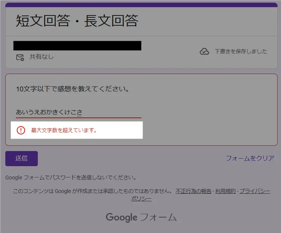
Task: Click the 最大文字数を超えています。 error message
Action: [64, 130]
